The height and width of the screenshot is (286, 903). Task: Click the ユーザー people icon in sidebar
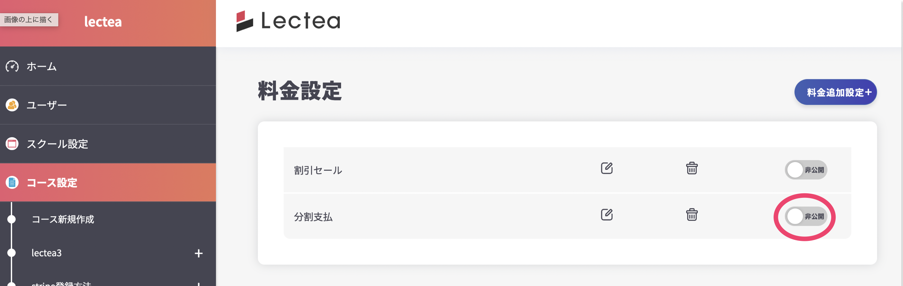pos(12,105)
